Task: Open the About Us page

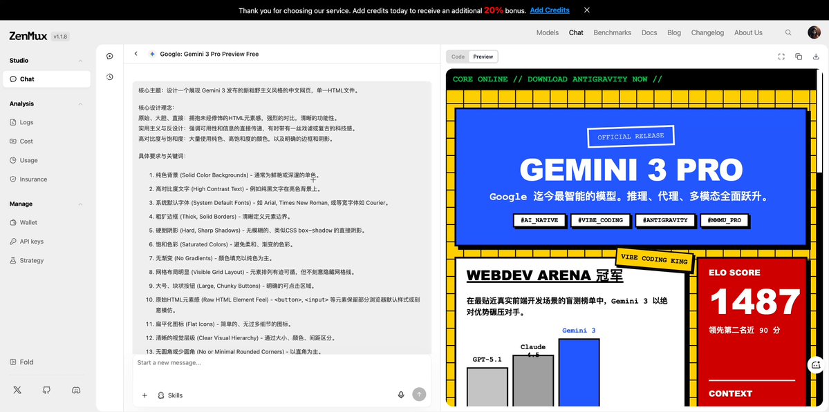Action: point(748,32)
